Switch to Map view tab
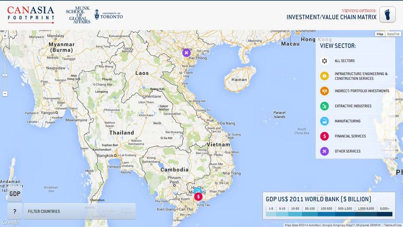 (x=380, y=34)
